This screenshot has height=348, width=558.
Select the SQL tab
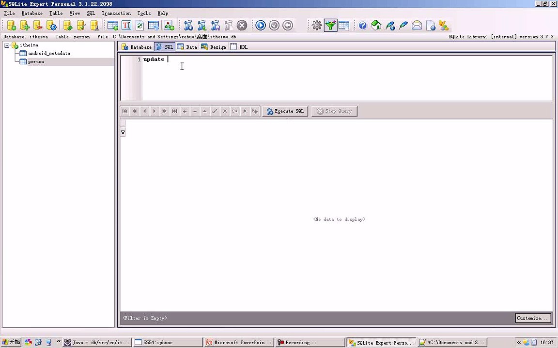point(165,47)
